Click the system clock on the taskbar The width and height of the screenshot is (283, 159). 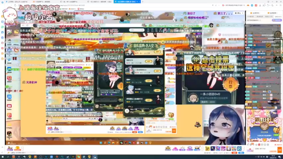273,157
